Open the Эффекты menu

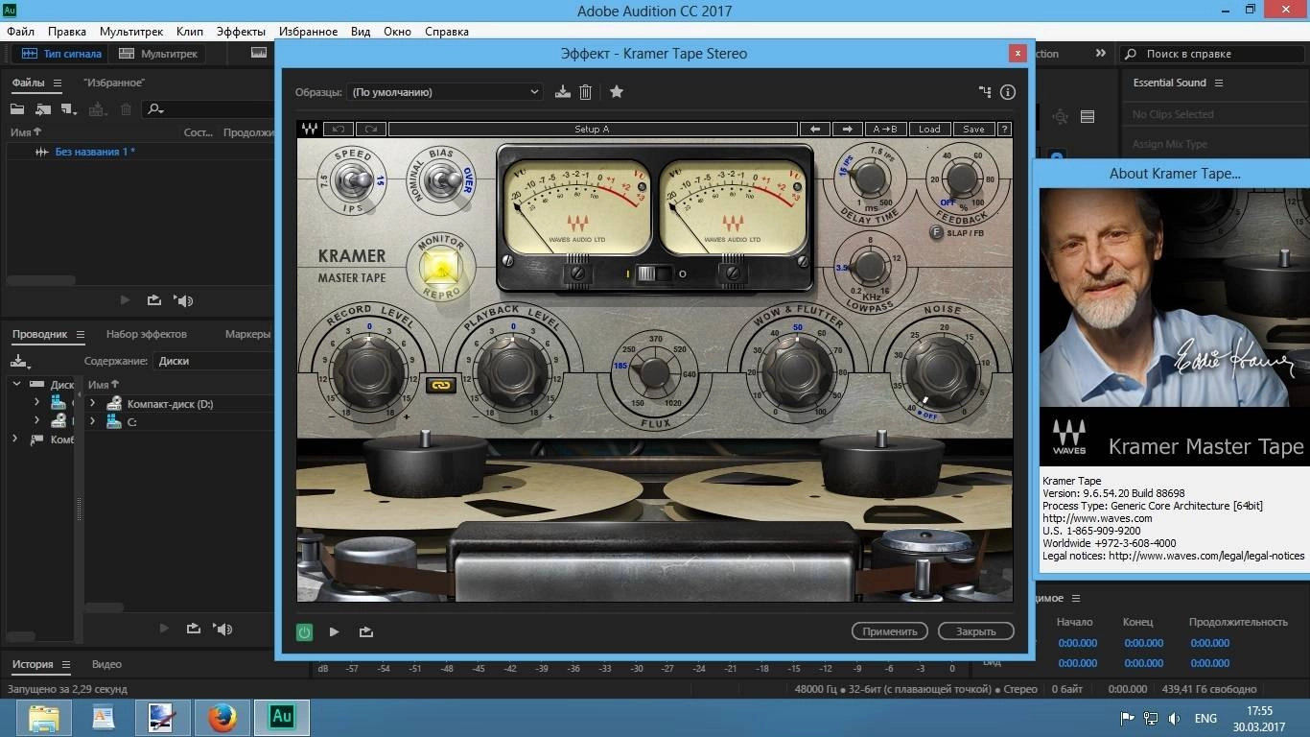(x=241, y=31)
